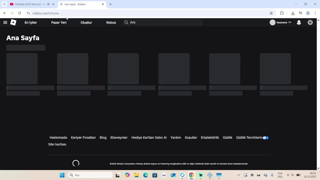Viewport: 320px width, 180px height.
Task: Click the Windows taskbar search box
Action: (x=90, y=175)
